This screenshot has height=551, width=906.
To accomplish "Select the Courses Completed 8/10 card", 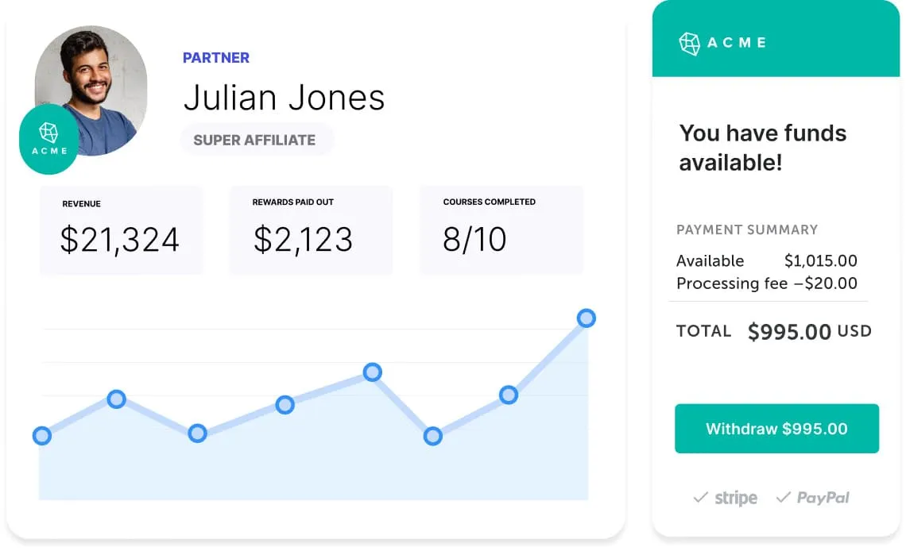I will (501, 230).
